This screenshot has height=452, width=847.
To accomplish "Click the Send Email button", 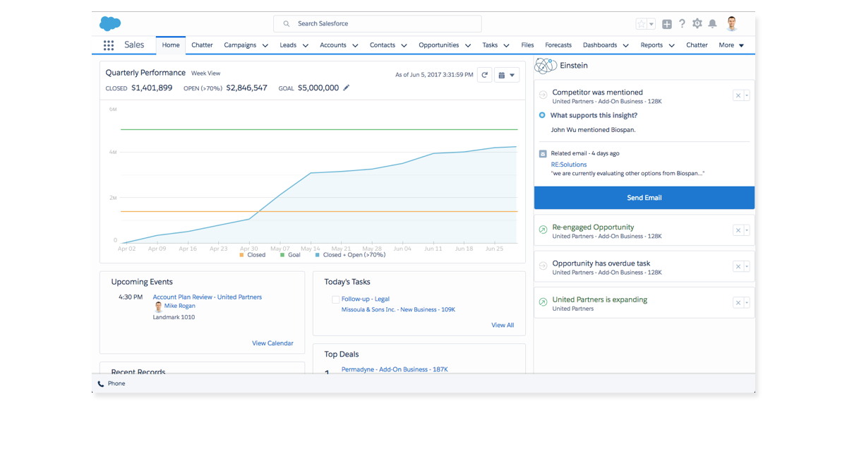I will coord(644,198).
